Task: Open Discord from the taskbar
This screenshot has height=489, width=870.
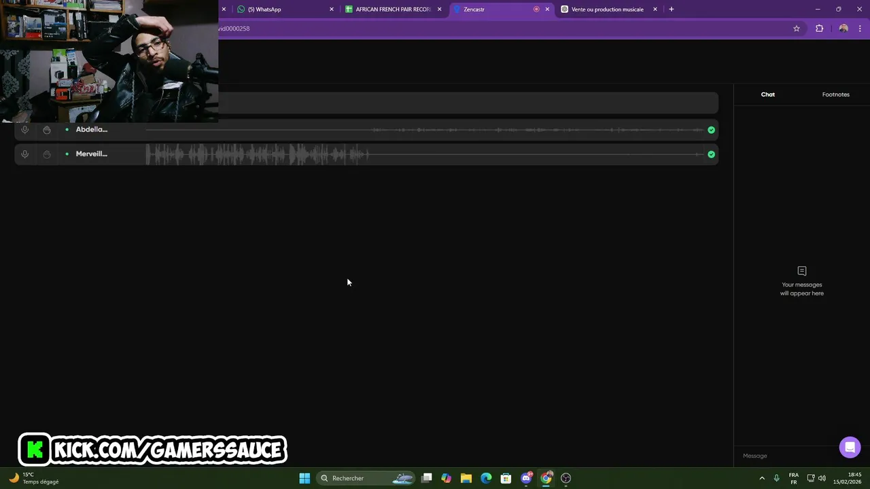Action: click(x=526, y=478)
